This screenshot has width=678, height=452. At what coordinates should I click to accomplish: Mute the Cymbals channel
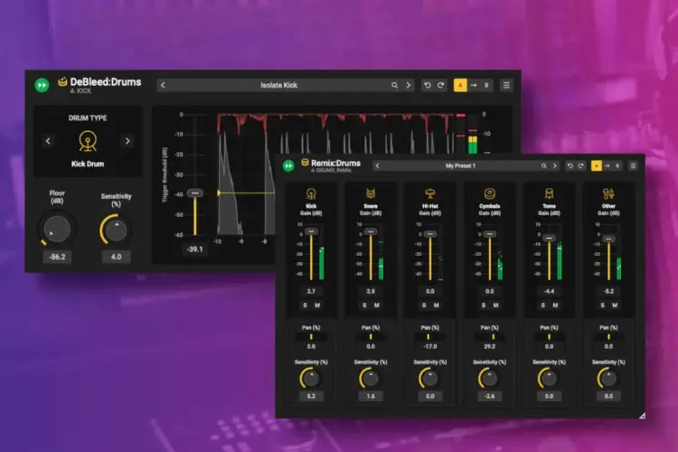[495, 306]
